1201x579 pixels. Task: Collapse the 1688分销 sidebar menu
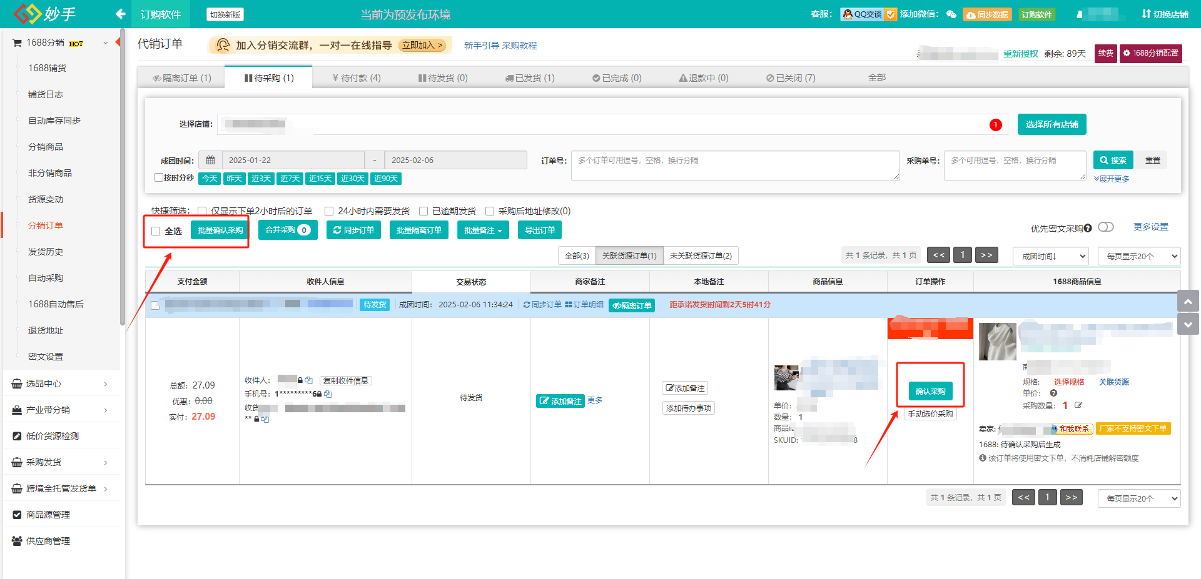click(x=105, y=42)
